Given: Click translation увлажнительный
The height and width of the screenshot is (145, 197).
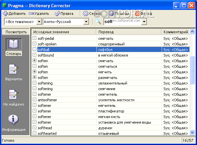Looking at the screenshot, I should pyautogui.click(x=113, y=83).
